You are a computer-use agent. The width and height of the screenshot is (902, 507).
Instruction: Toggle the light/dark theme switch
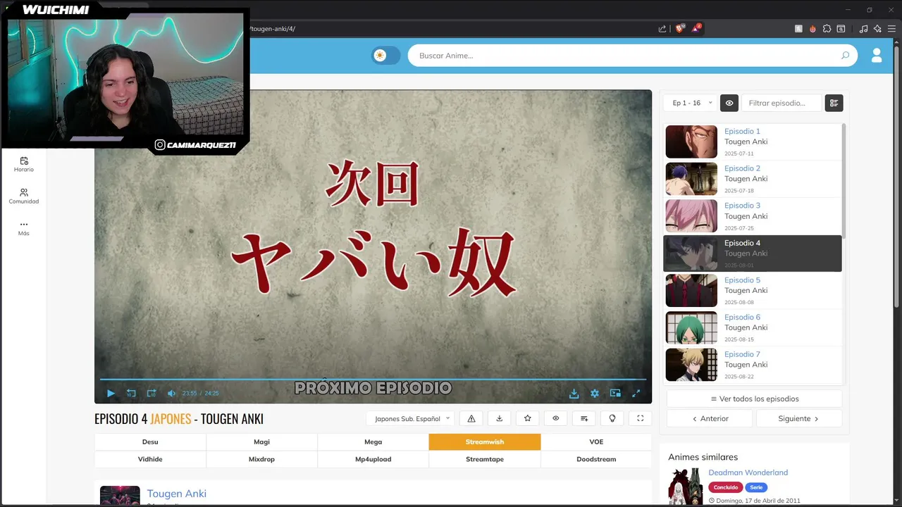(385, 56)
